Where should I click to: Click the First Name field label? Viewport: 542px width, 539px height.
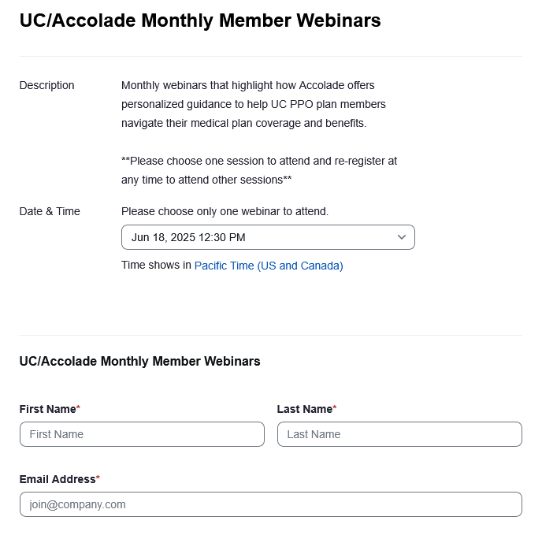coord(47,409)
